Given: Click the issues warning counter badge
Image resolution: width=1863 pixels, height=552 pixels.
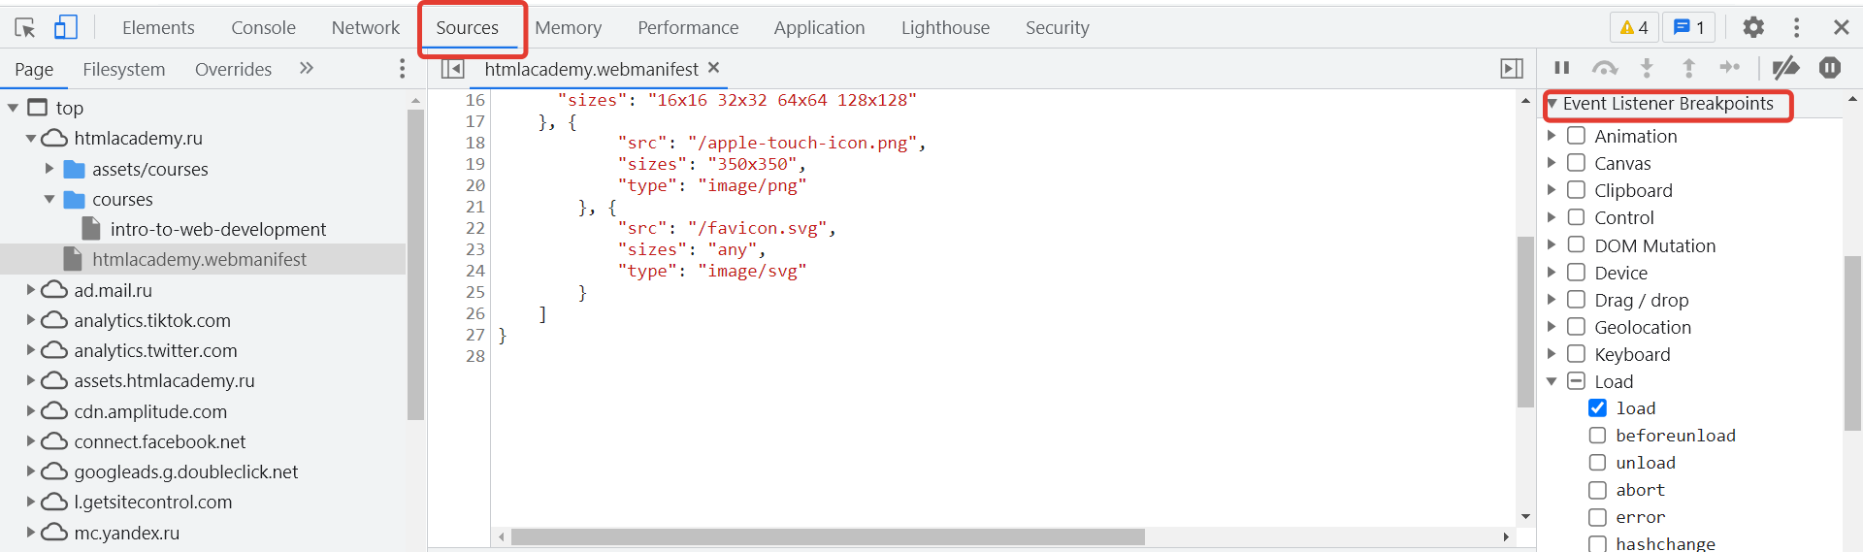Looking at the screenshot, I should click(x=1634, y=28).
